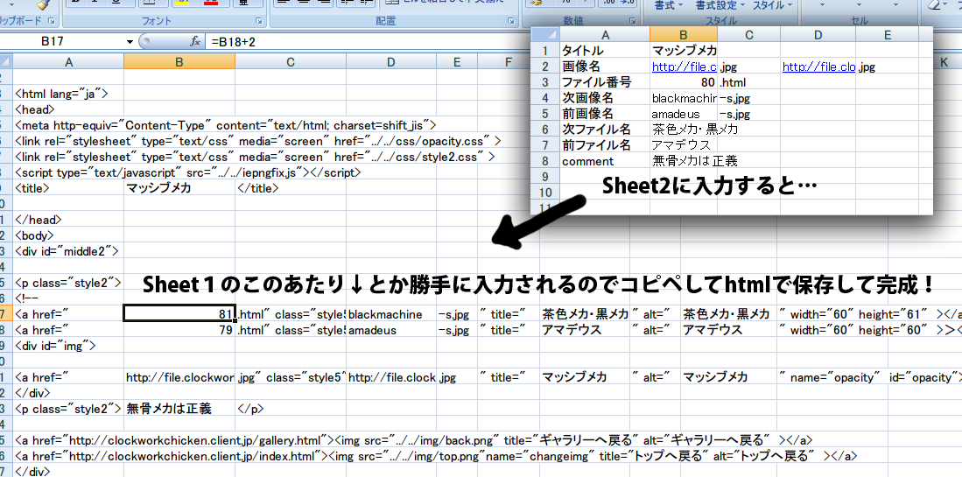Select highlighted column B header in Sheet1
Image resolution: width=962 pixels, height=477 pixels.
coord(179,61)
